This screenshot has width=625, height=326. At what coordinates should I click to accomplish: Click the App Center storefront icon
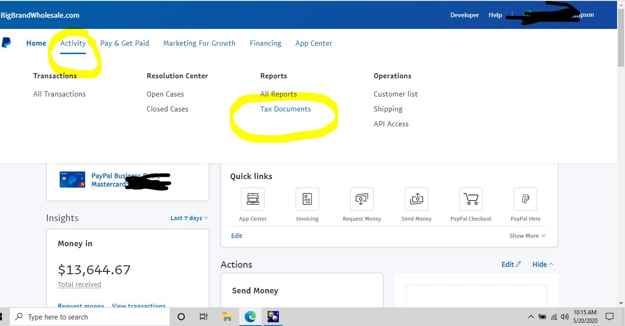tap(252, 200)
